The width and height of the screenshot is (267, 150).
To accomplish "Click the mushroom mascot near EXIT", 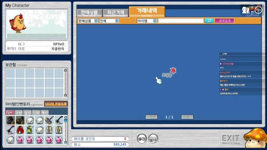I will pos(255,138).
